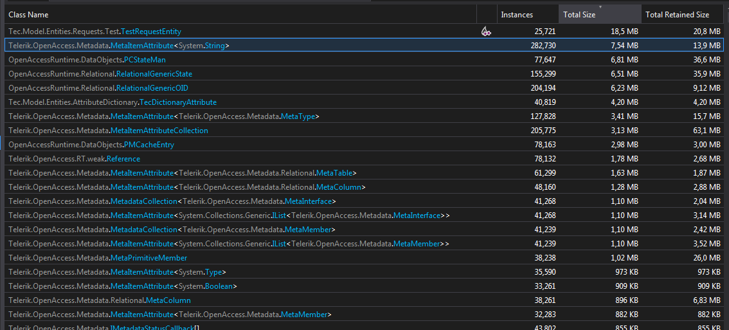Sort the table by Instances column
Screen dimensions: 729x330
click(516, 15)
